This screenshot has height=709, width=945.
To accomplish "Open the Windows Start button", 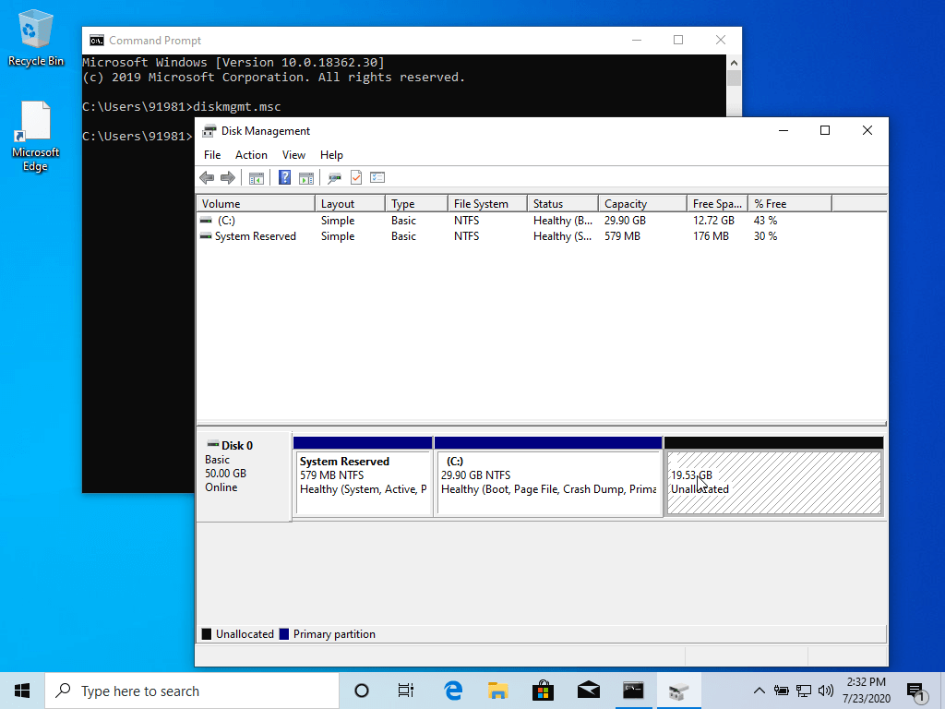I will 22,691.
